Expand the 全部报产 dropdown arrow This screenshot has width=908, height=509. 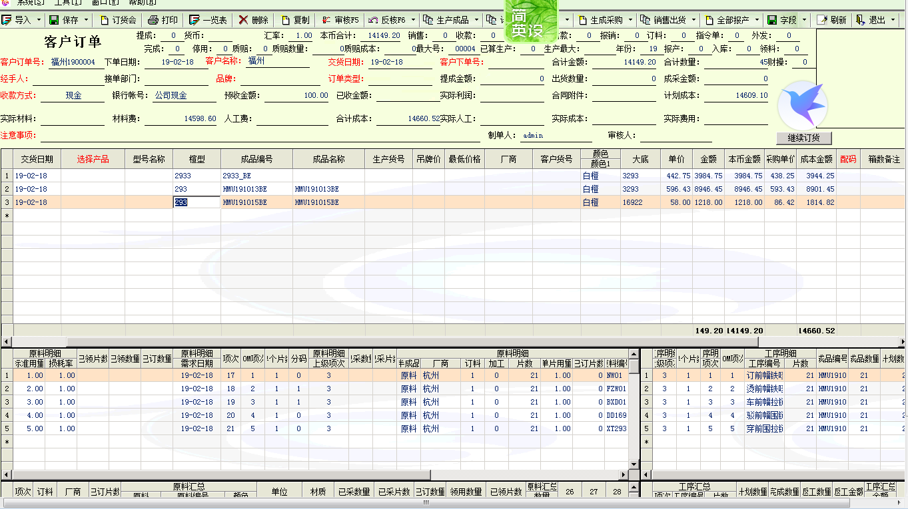click(x=757, y=20)
